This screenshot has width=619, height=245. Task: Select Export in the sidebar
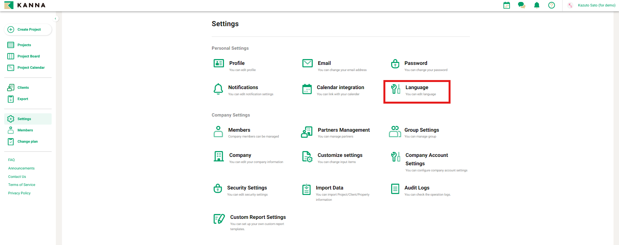click(23, 99)
